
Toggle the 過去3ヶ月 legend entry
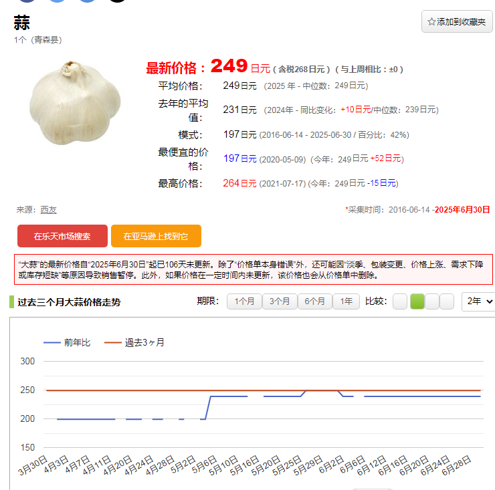click(x=134, y=342)
